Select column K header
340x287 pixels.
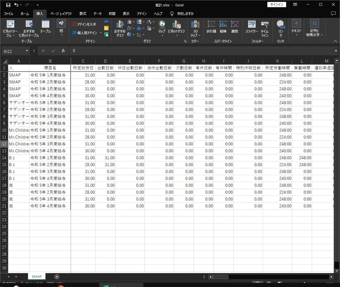pos(277,61)
